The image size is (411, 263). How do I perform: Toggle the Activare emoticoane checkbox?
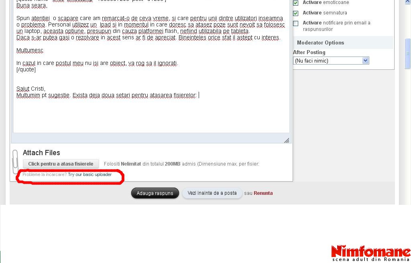[x=296, y=3]
